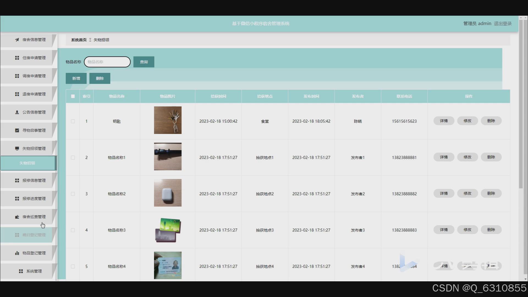
Task: Click the 物品名称 search input field
Action: [x=107, y=62]
